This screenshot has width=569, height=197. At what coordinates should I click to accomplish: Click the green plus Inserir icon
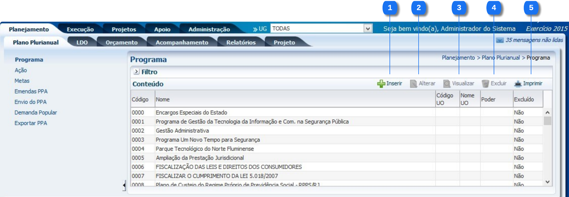tap(381, 84)
